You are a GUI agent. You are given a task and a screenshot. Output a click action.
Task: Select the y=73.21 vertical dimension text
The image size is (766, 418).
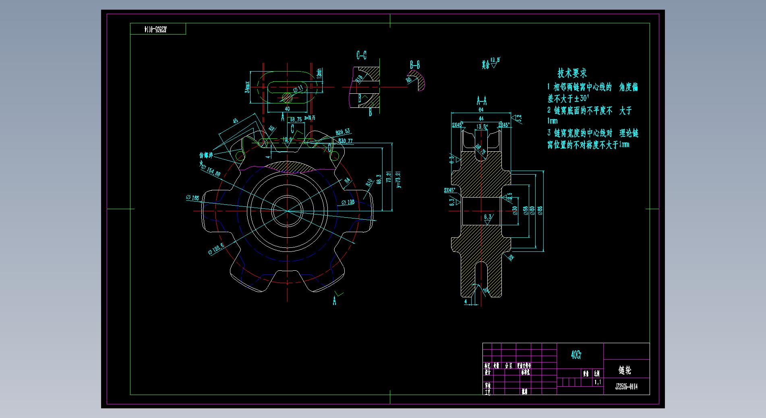point(398,179)
